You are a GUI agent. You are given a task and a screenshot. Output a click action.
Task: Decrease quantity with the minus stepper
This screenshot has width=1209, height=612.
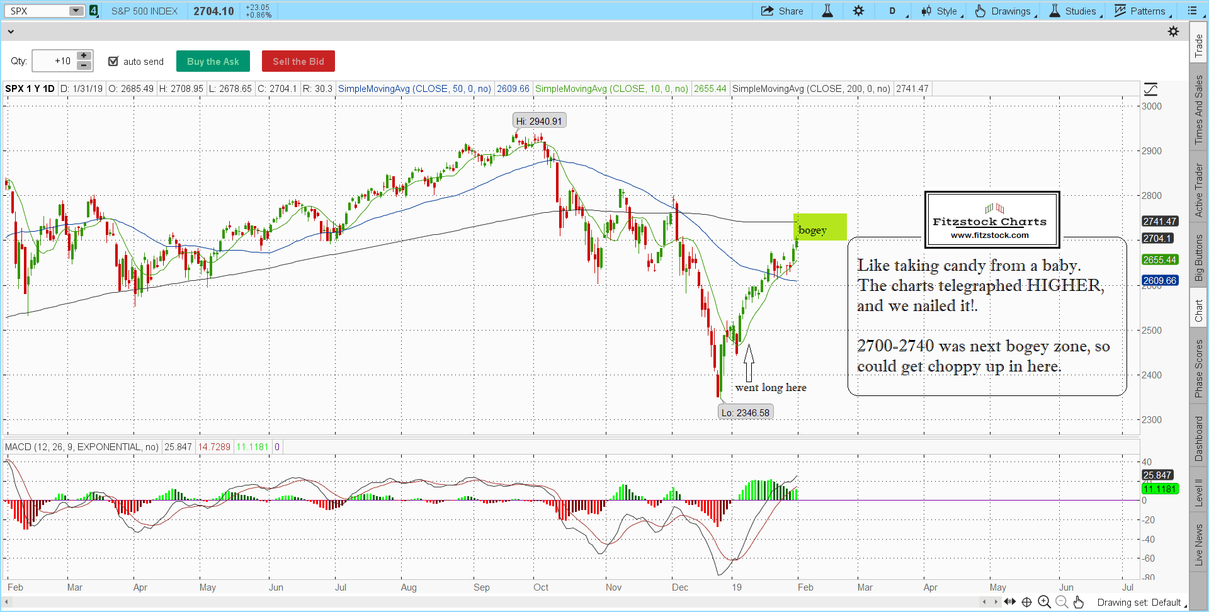pos(84,65)
